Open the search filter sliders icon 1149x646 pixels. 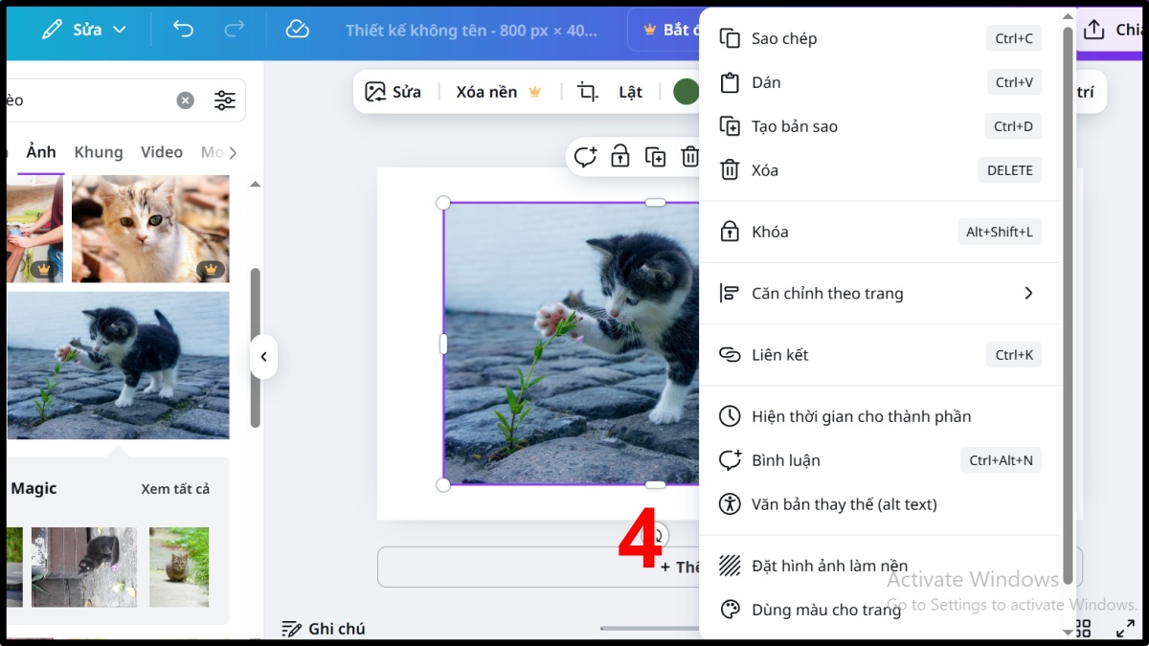225,100
